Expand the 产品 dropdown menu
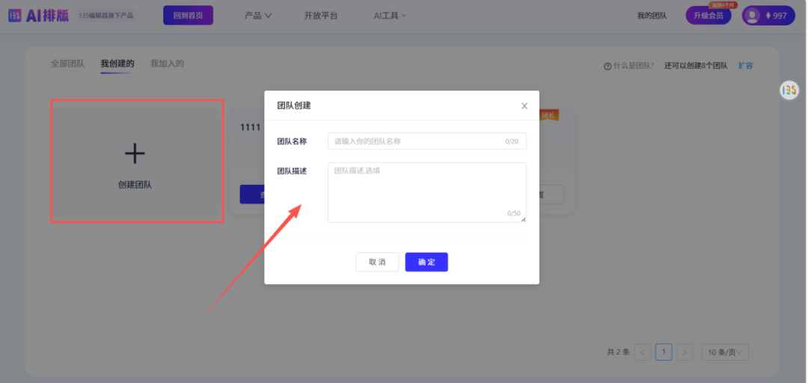 tap(257, 16)
